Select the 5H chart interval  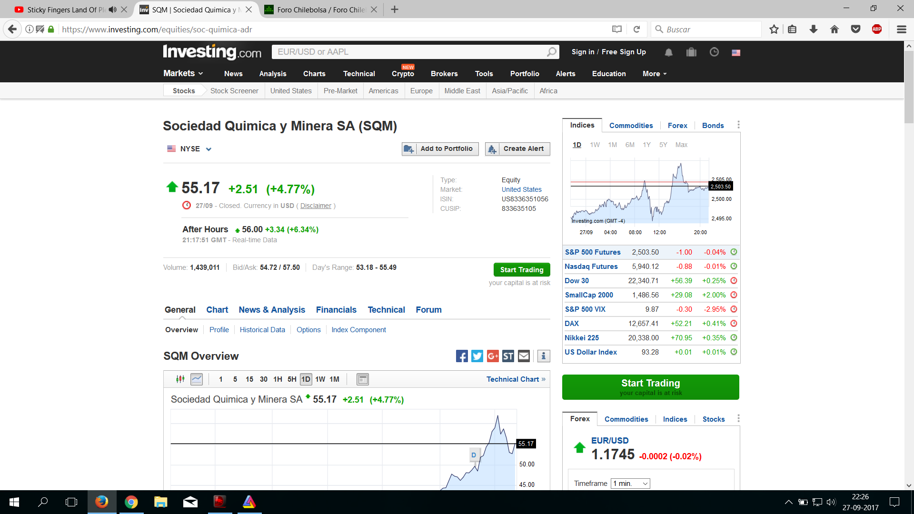292,379
